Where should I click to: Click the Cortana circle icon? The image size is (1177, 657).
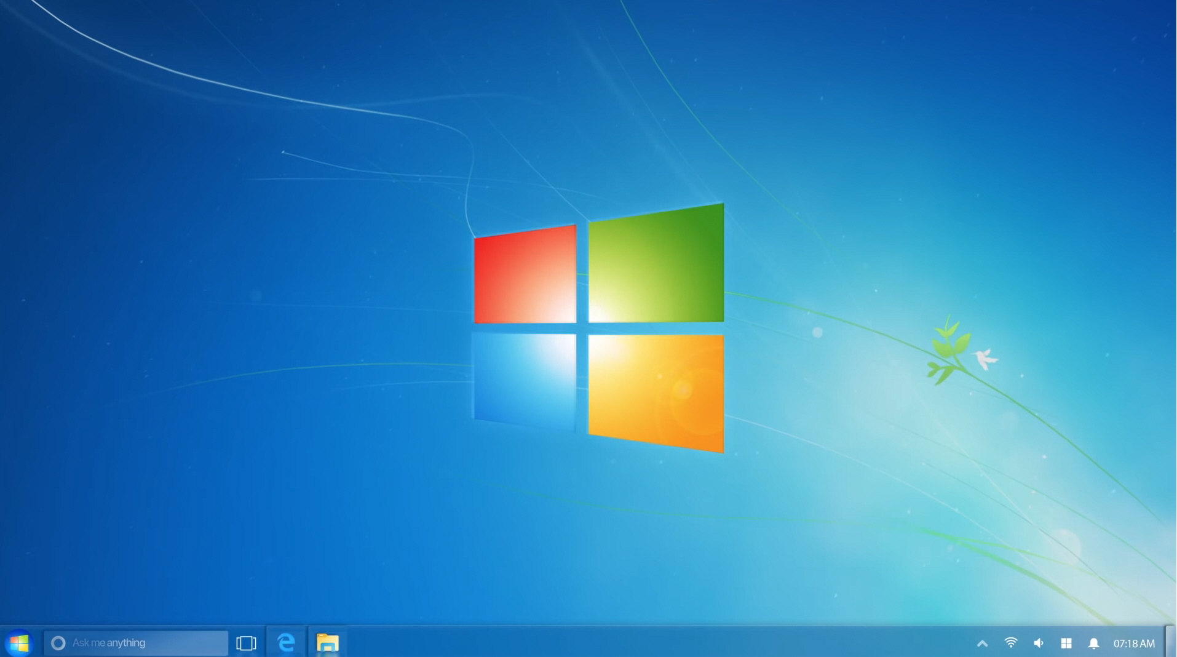click(x=58, y=643)
